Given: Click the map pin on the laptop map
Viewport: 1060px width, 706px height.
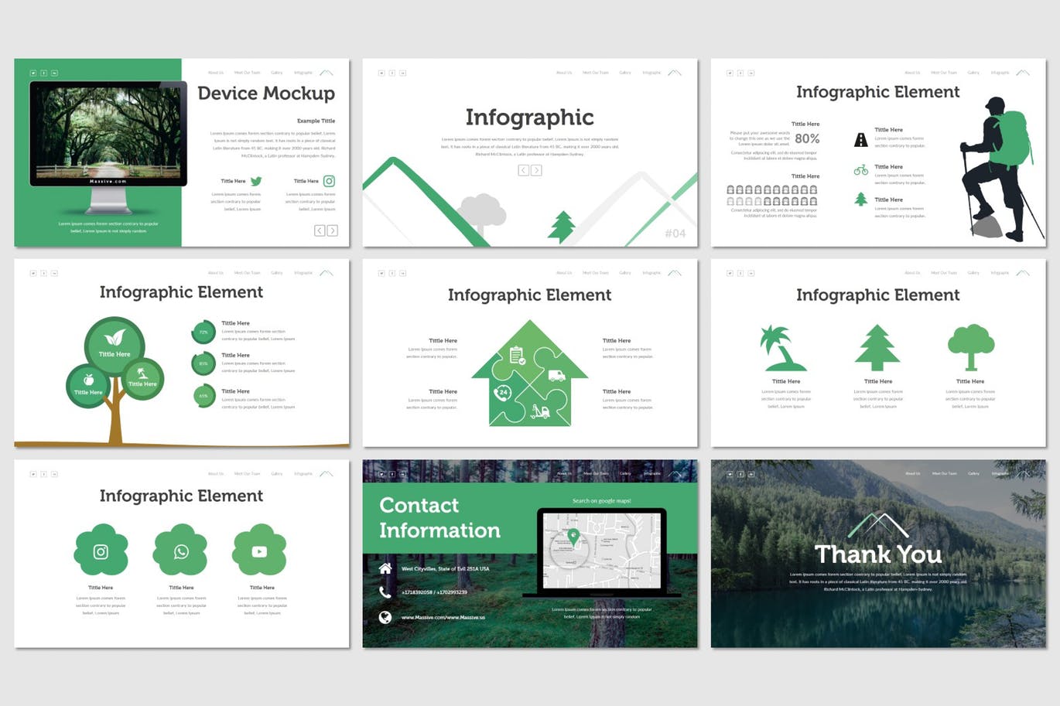Looking at the screenshot, I should point(573,535).
